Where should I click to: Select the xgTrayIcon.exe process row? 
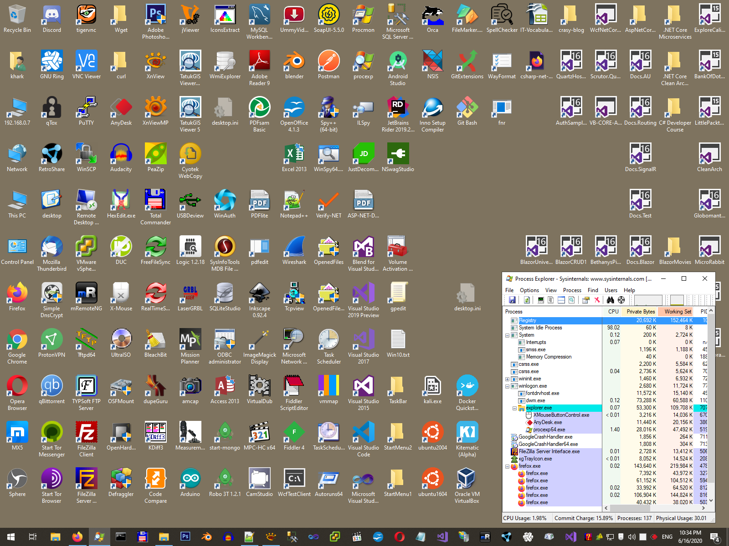point(606,459)
